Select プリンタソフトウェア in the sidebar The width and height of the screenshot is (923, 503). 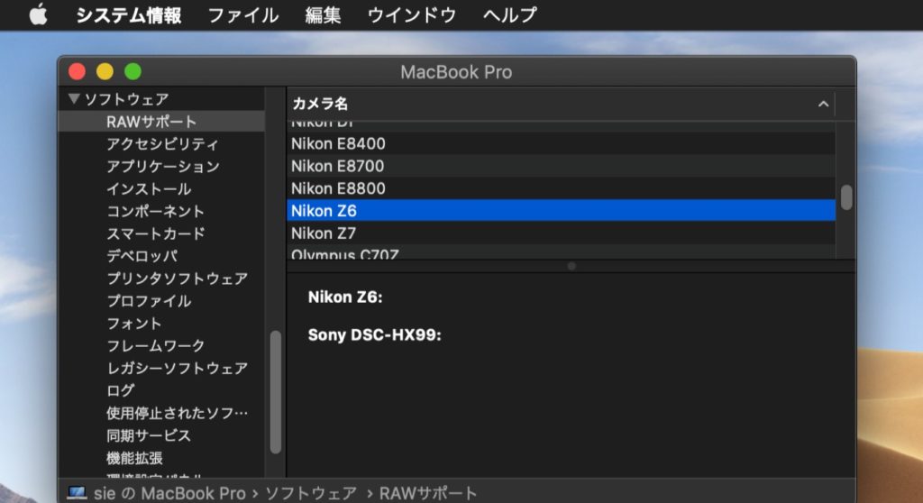click(177, 278)
